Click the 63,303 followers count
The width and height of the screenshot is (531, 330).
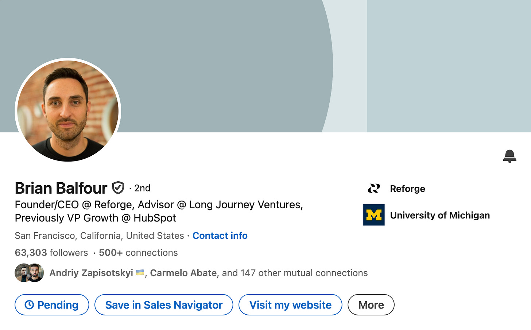point(51,252)
